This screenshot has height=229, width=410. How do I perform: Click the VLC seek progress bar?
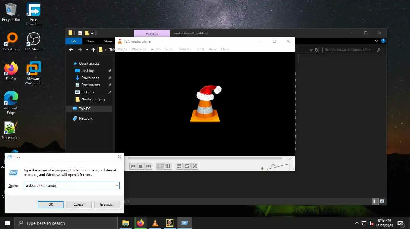click(x=205, y=158)
